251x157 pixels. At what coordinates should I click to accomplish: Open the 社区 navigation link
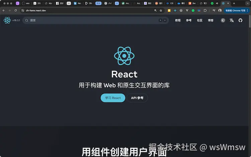(199, 20)
